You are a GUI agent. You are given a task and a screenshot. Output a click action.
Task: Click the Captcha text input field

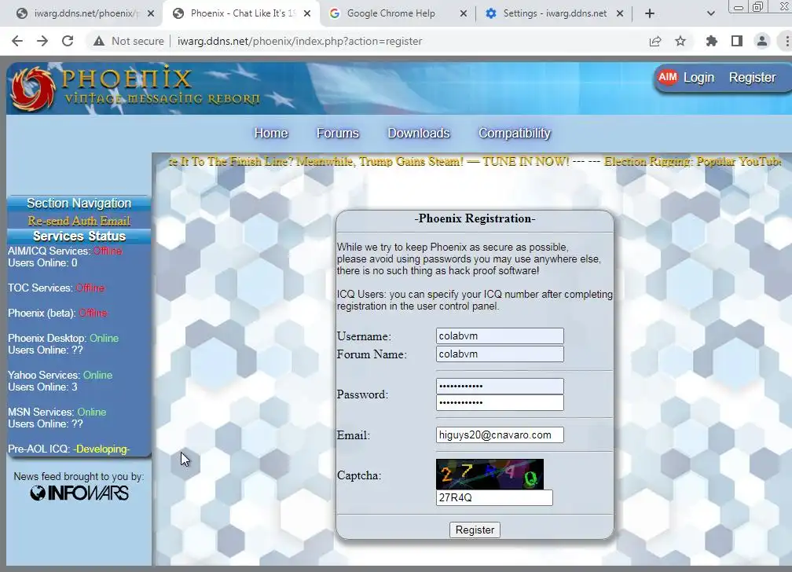click(x=494, y=497)
